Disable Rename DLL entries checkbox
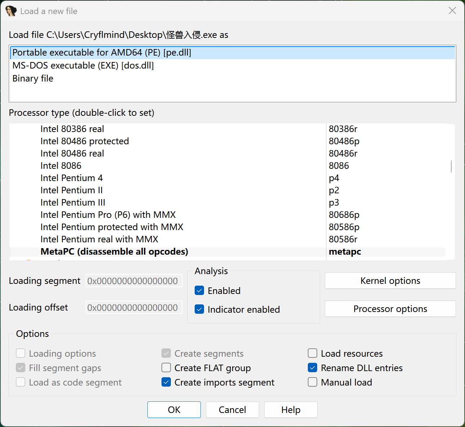This screenshot has width=465, height=427. click(313, 368)
